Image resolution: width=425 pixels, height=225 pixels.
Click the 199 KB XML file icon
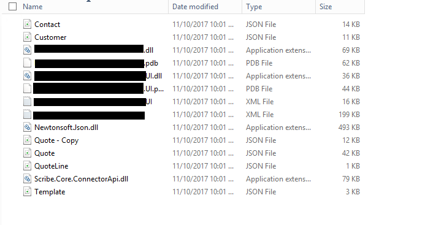tap(27, 115)
